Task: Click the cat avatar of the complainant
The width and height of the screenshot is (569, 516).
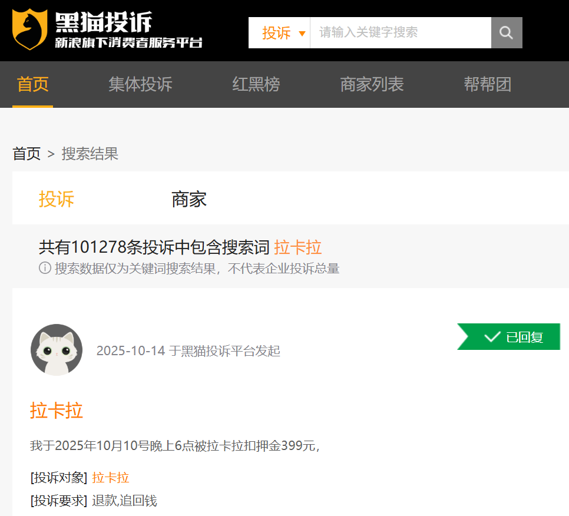Action: [57, 350]
